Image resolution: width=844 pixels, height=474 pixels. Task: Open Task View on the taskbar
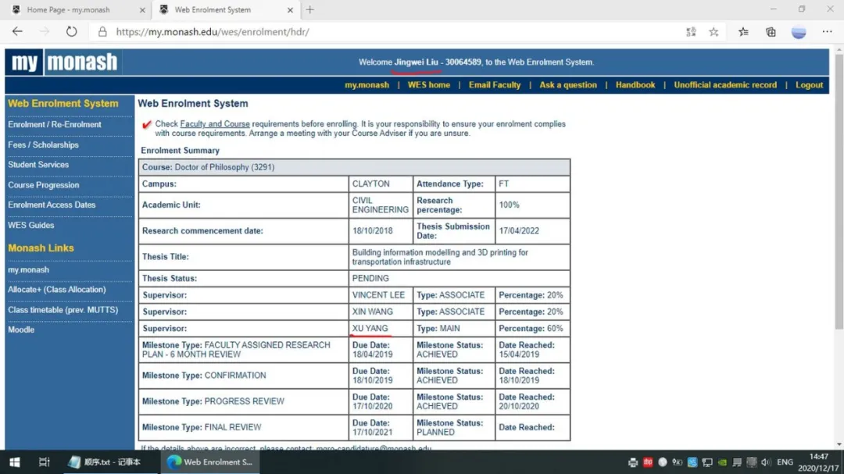click(44, 462)
